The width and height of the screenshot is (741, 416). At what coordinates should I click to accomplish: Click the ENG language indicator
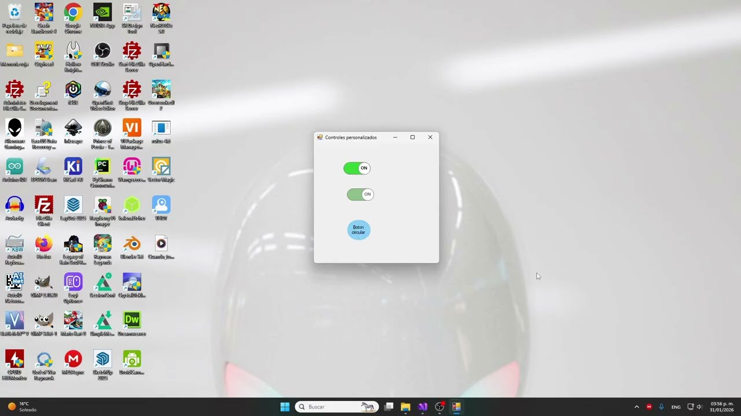click(676, 407)
